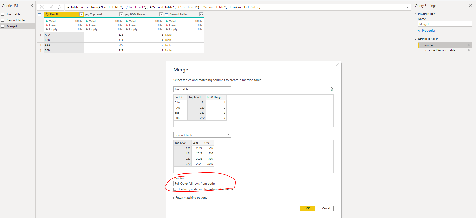
Task: Open the All Properties link
Action: (x=427, y=31)
